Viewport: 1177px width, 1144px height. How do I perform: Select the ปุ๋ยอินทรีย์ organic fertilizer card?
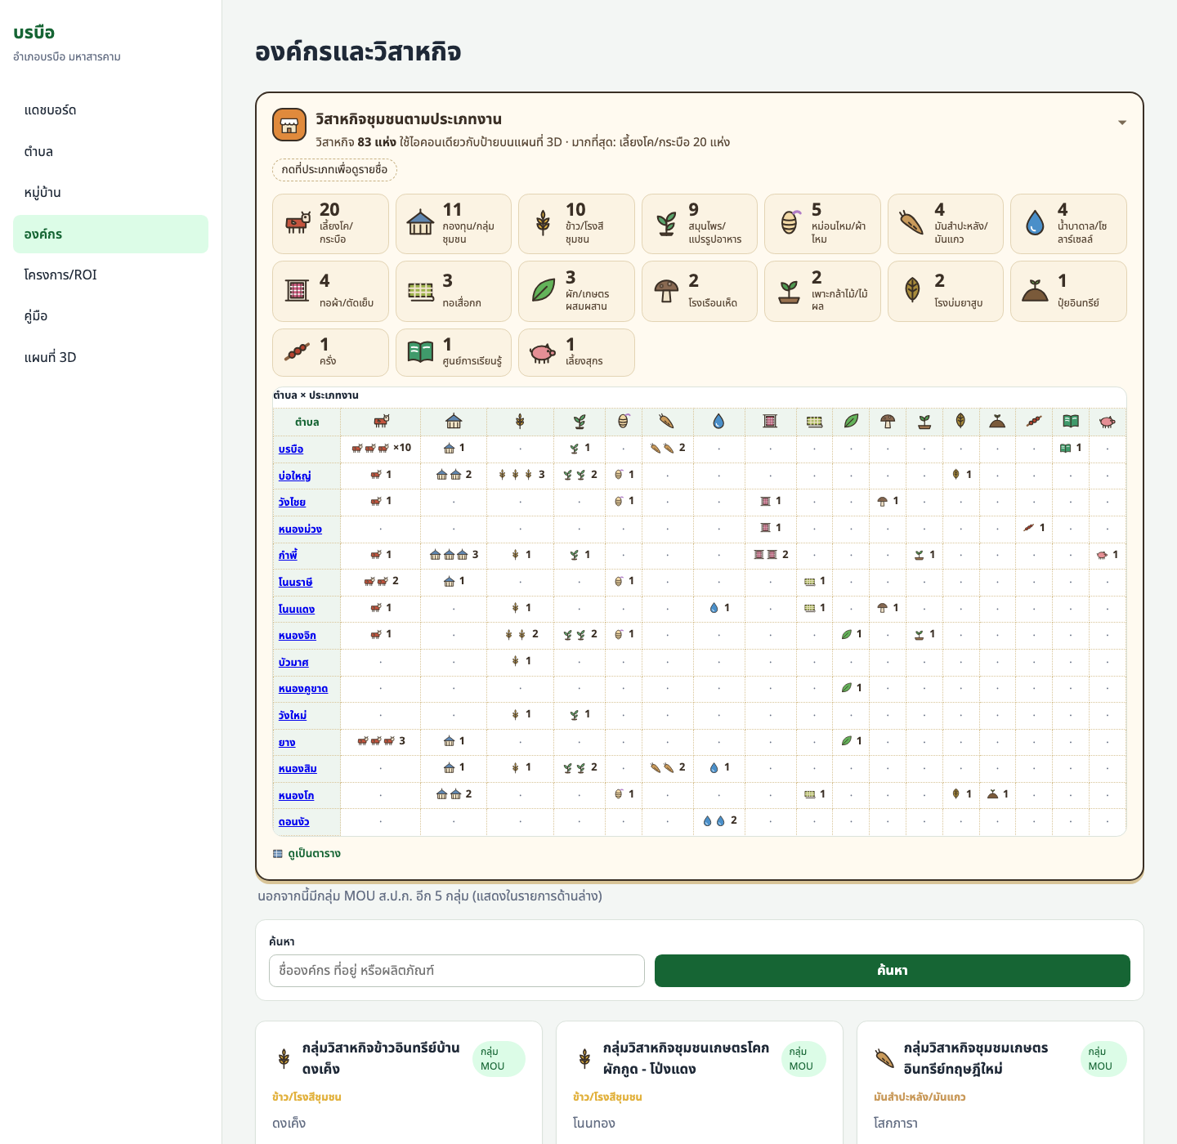point(1068,292)
